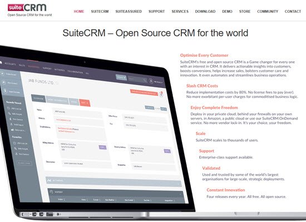
Task: Click the 'Enjoy Complete Freedom' heading
Action: 214,108
